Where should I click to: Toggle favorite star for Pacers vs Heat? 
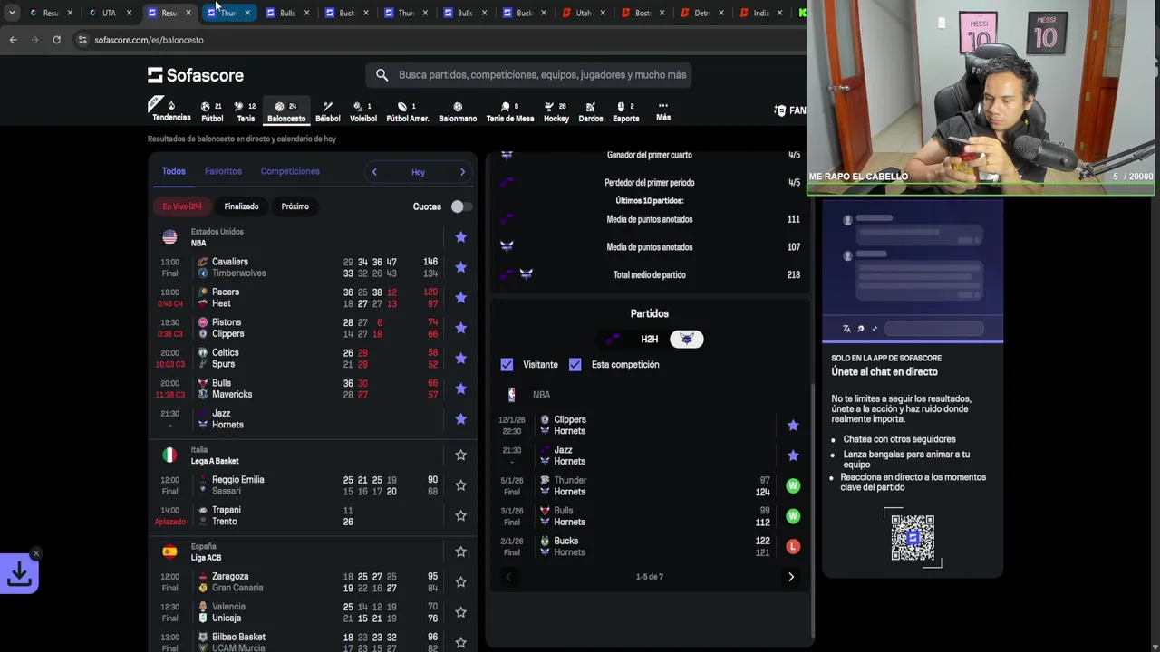click(x=460, y=298)
